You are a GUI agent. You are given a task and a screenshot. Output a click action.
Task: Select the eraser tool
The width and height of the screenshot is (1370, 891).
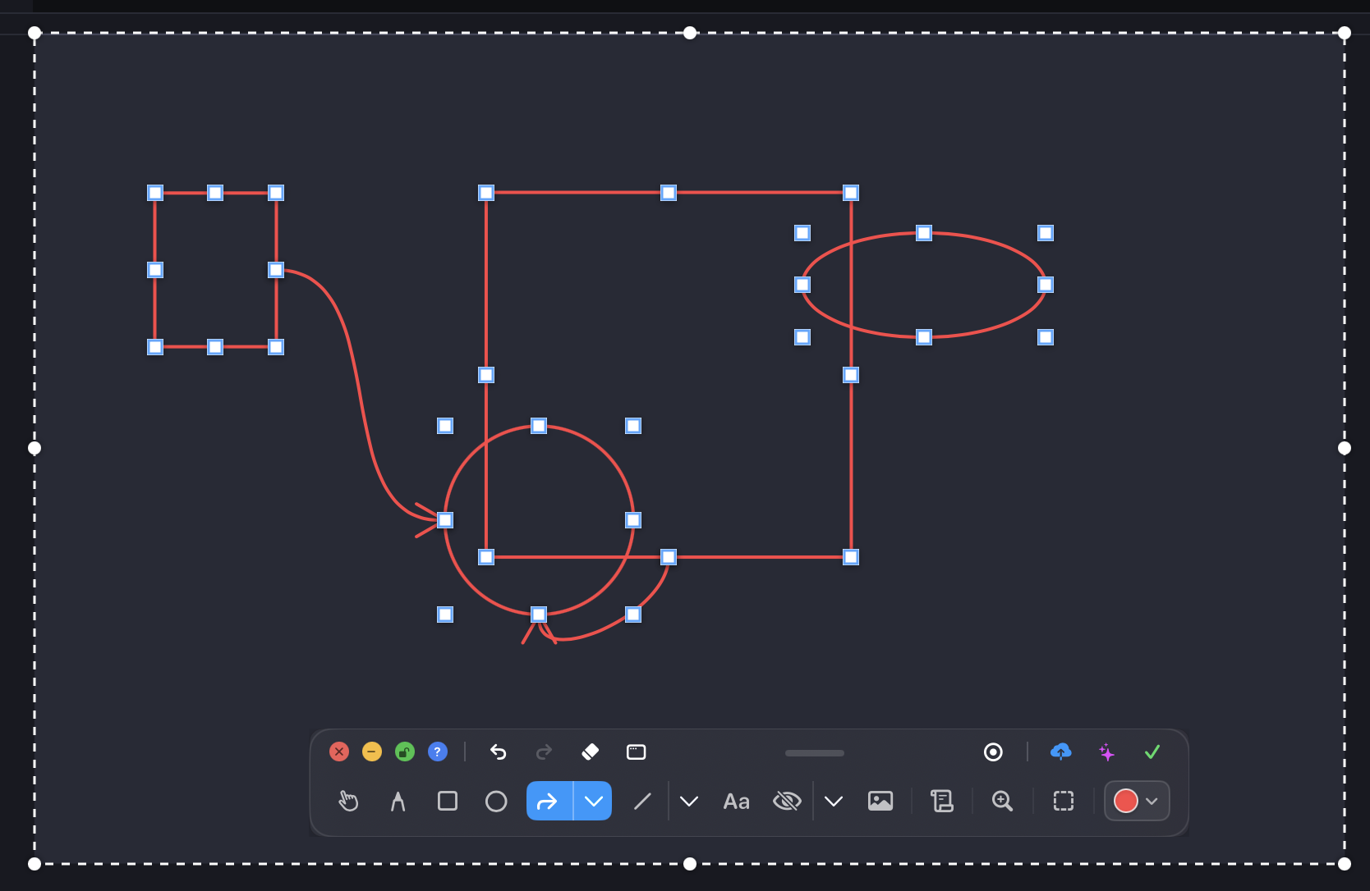(590, 752)
